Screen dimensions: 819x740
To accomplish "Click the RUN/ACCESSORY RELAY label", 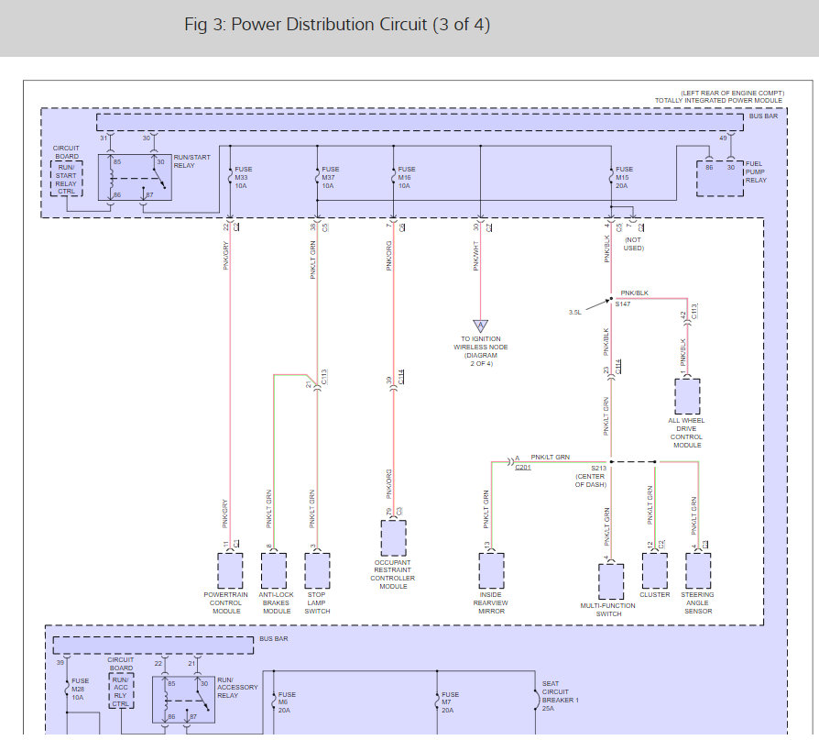I will coord(237,687).
